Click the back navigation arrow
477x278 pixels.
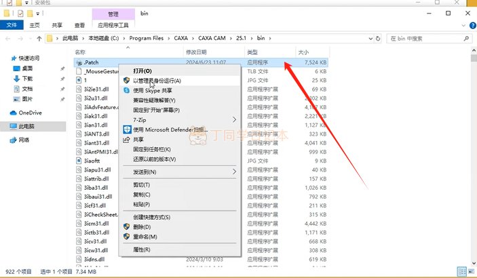coord(8,39)
